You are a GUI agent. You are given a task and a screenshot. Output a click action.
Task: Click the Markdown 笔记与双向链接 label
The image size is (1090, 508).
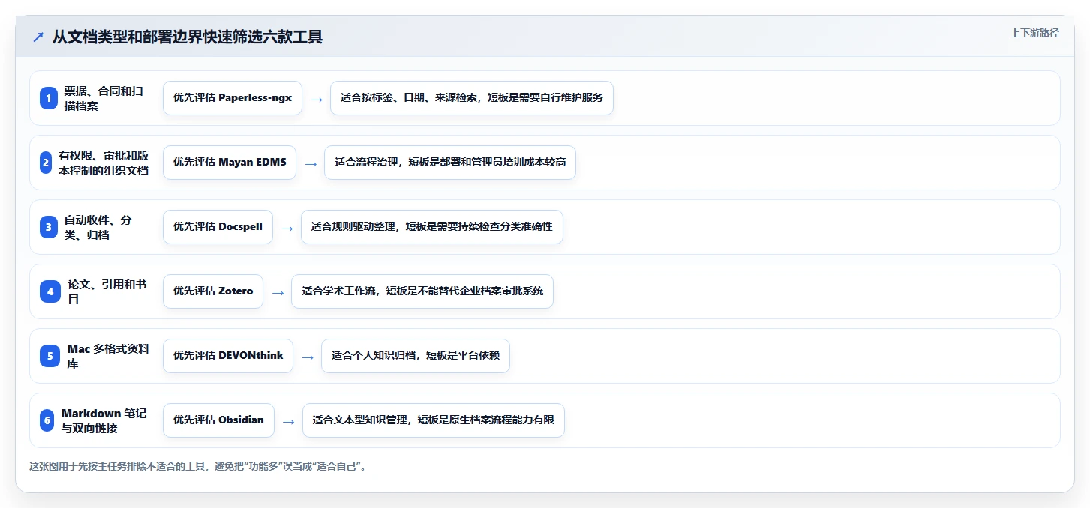click(104, 420)
